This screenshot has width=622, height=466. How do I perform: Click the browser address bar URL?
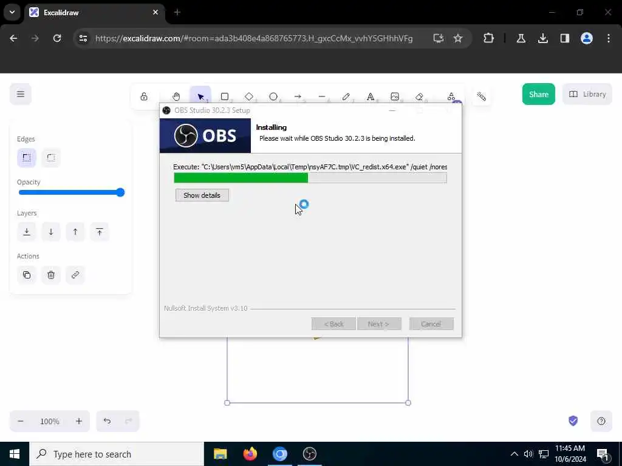(254, 38)
